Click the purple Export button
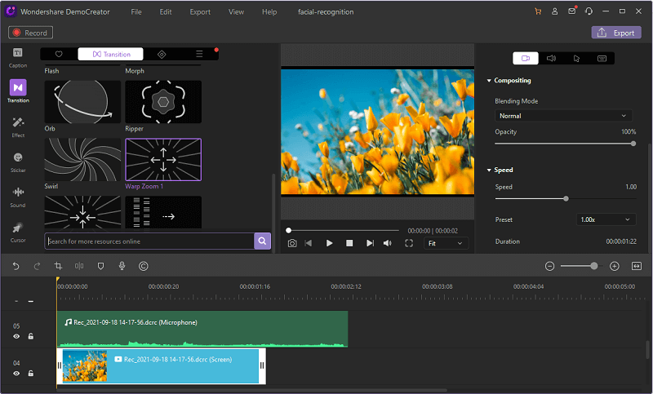Image resolution: width=653 pixels, height=394 pixels. point(616,33)
